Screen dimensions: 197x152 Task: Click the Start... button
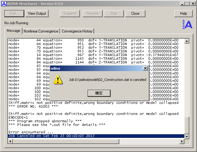pos(14,13)
